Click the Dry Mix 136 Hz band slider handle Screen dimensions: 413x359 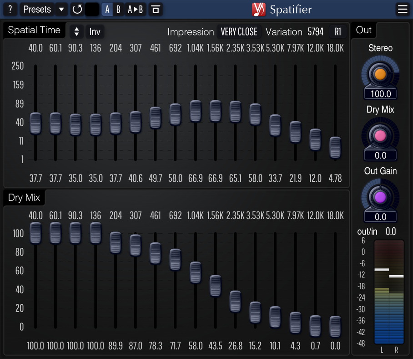pos(96,233)
